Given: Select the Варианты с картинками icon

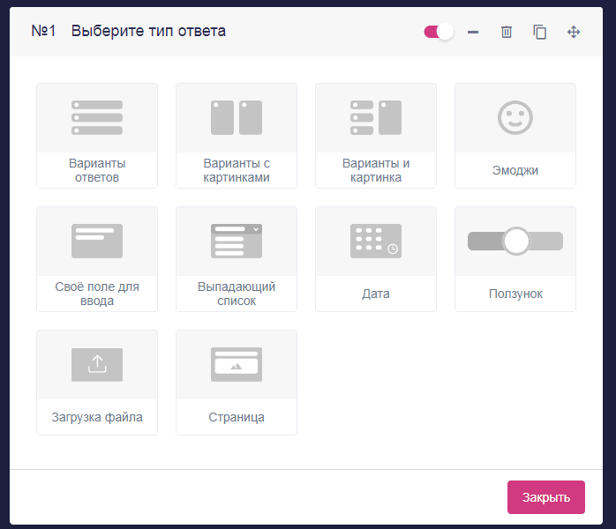Looking at the screenshot, I should pos(237,117).
